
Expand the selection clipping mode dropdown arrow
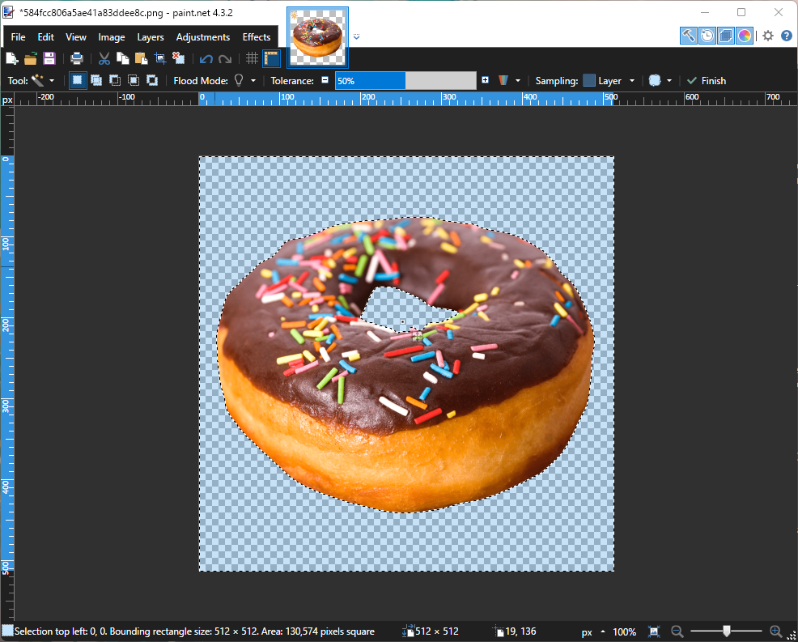point(669,81)
